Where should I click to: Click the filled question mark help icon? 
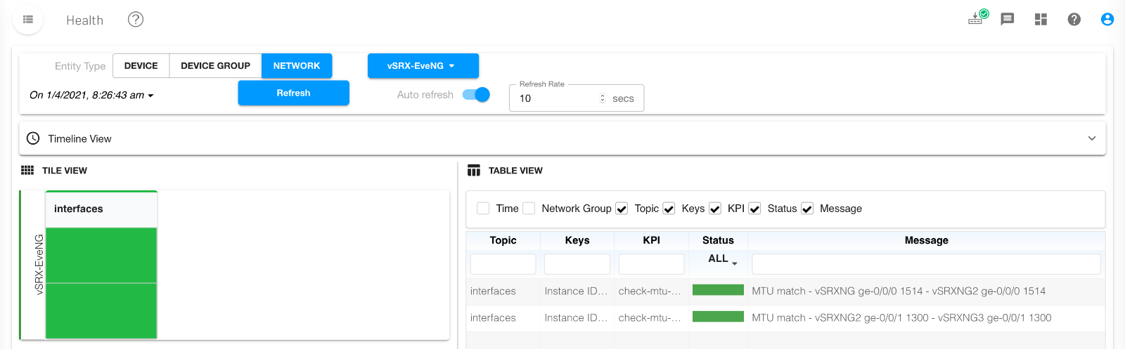coord(1074,20)
